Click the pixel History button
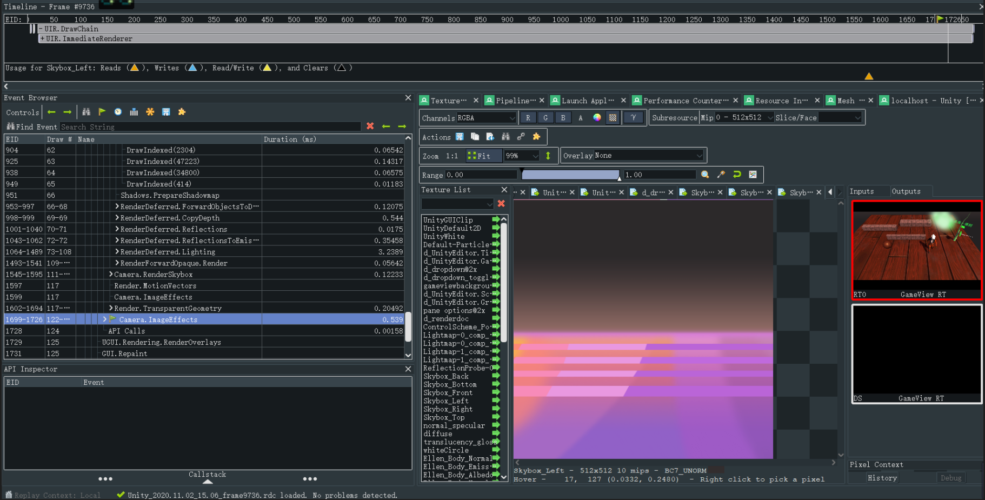This screenshot has height=500, width=985. pyautogui.click(x=882, y=478)
